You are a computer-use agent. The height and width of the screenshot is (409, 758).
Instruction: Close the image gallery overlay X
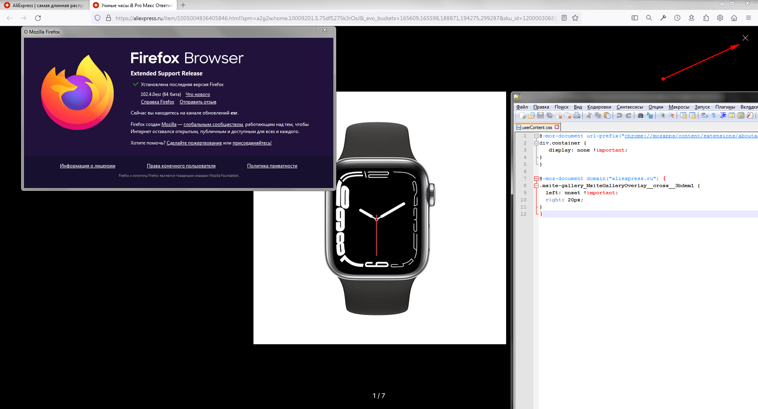tap(745, 38)
